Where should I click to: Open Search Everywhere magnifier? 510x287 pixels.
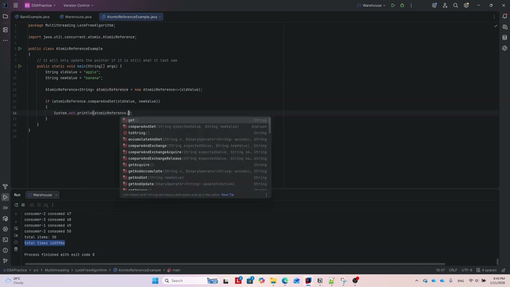pyautogui.click(x=455, y=6)
